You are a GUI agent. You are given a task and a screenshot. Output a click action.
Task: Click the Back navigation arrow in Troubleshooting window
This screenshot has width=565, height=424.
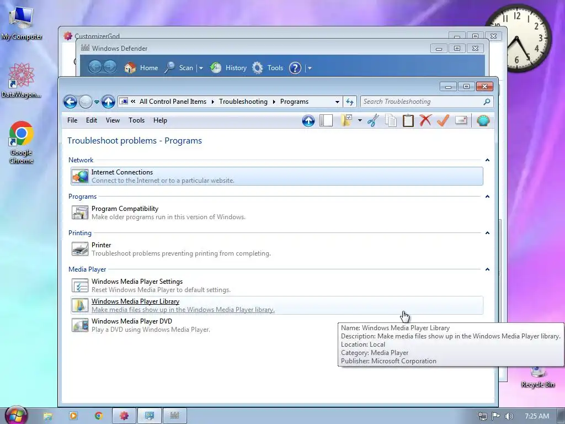[x=70, y=102]
